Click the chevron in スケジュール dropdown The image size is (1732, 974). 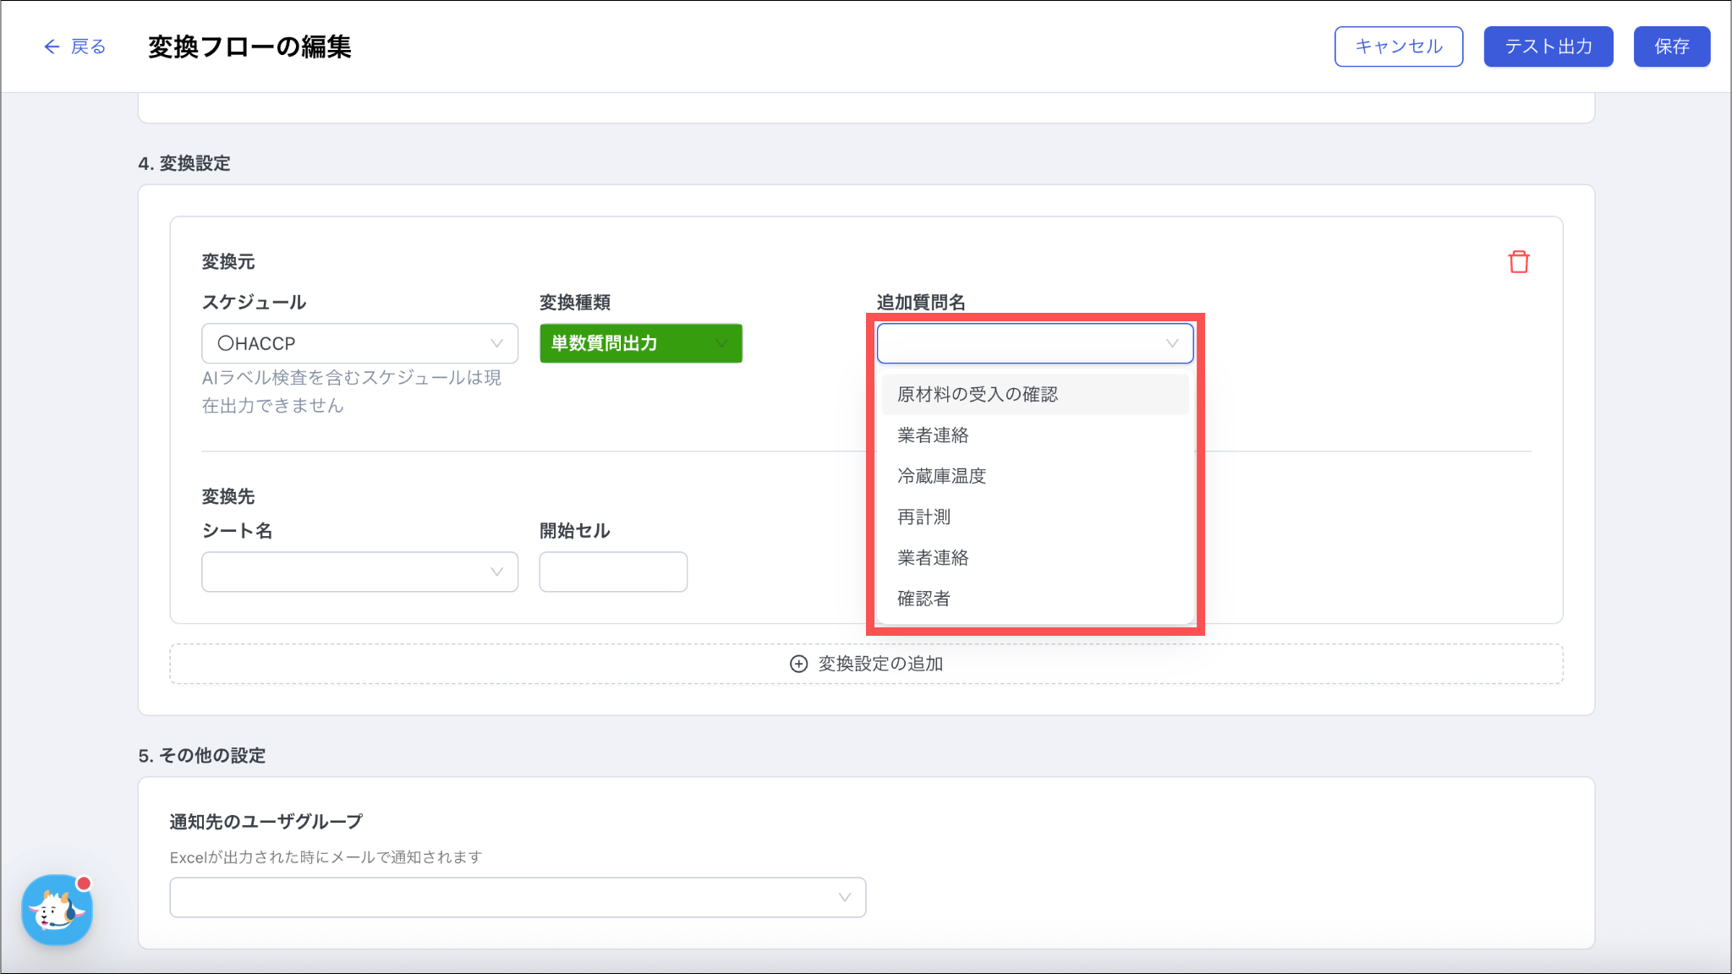click(496, 343)
